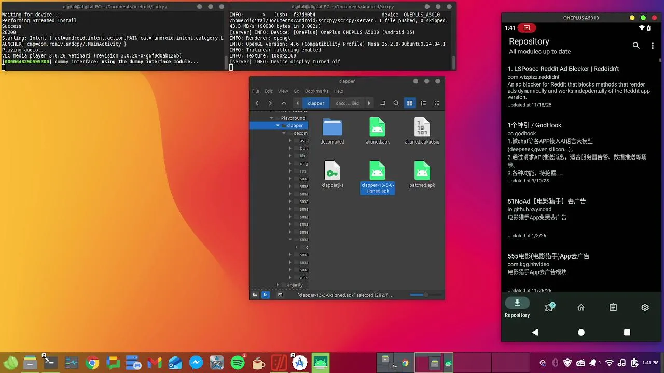
Task: Expand the asse folder in tree
Action: click(x=290, y=141)
